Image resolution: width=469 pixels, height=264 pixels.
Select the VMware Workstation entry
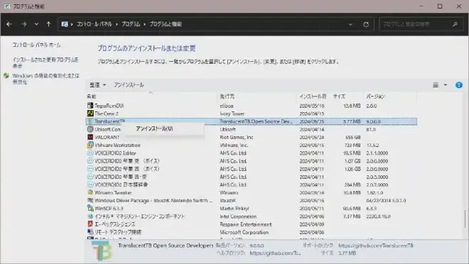coord(252,145)
